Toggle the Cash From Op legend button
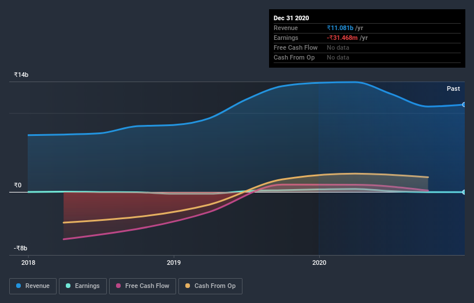Image resolution: width=474 pixels, height=303 pixels. coord(210,286)
